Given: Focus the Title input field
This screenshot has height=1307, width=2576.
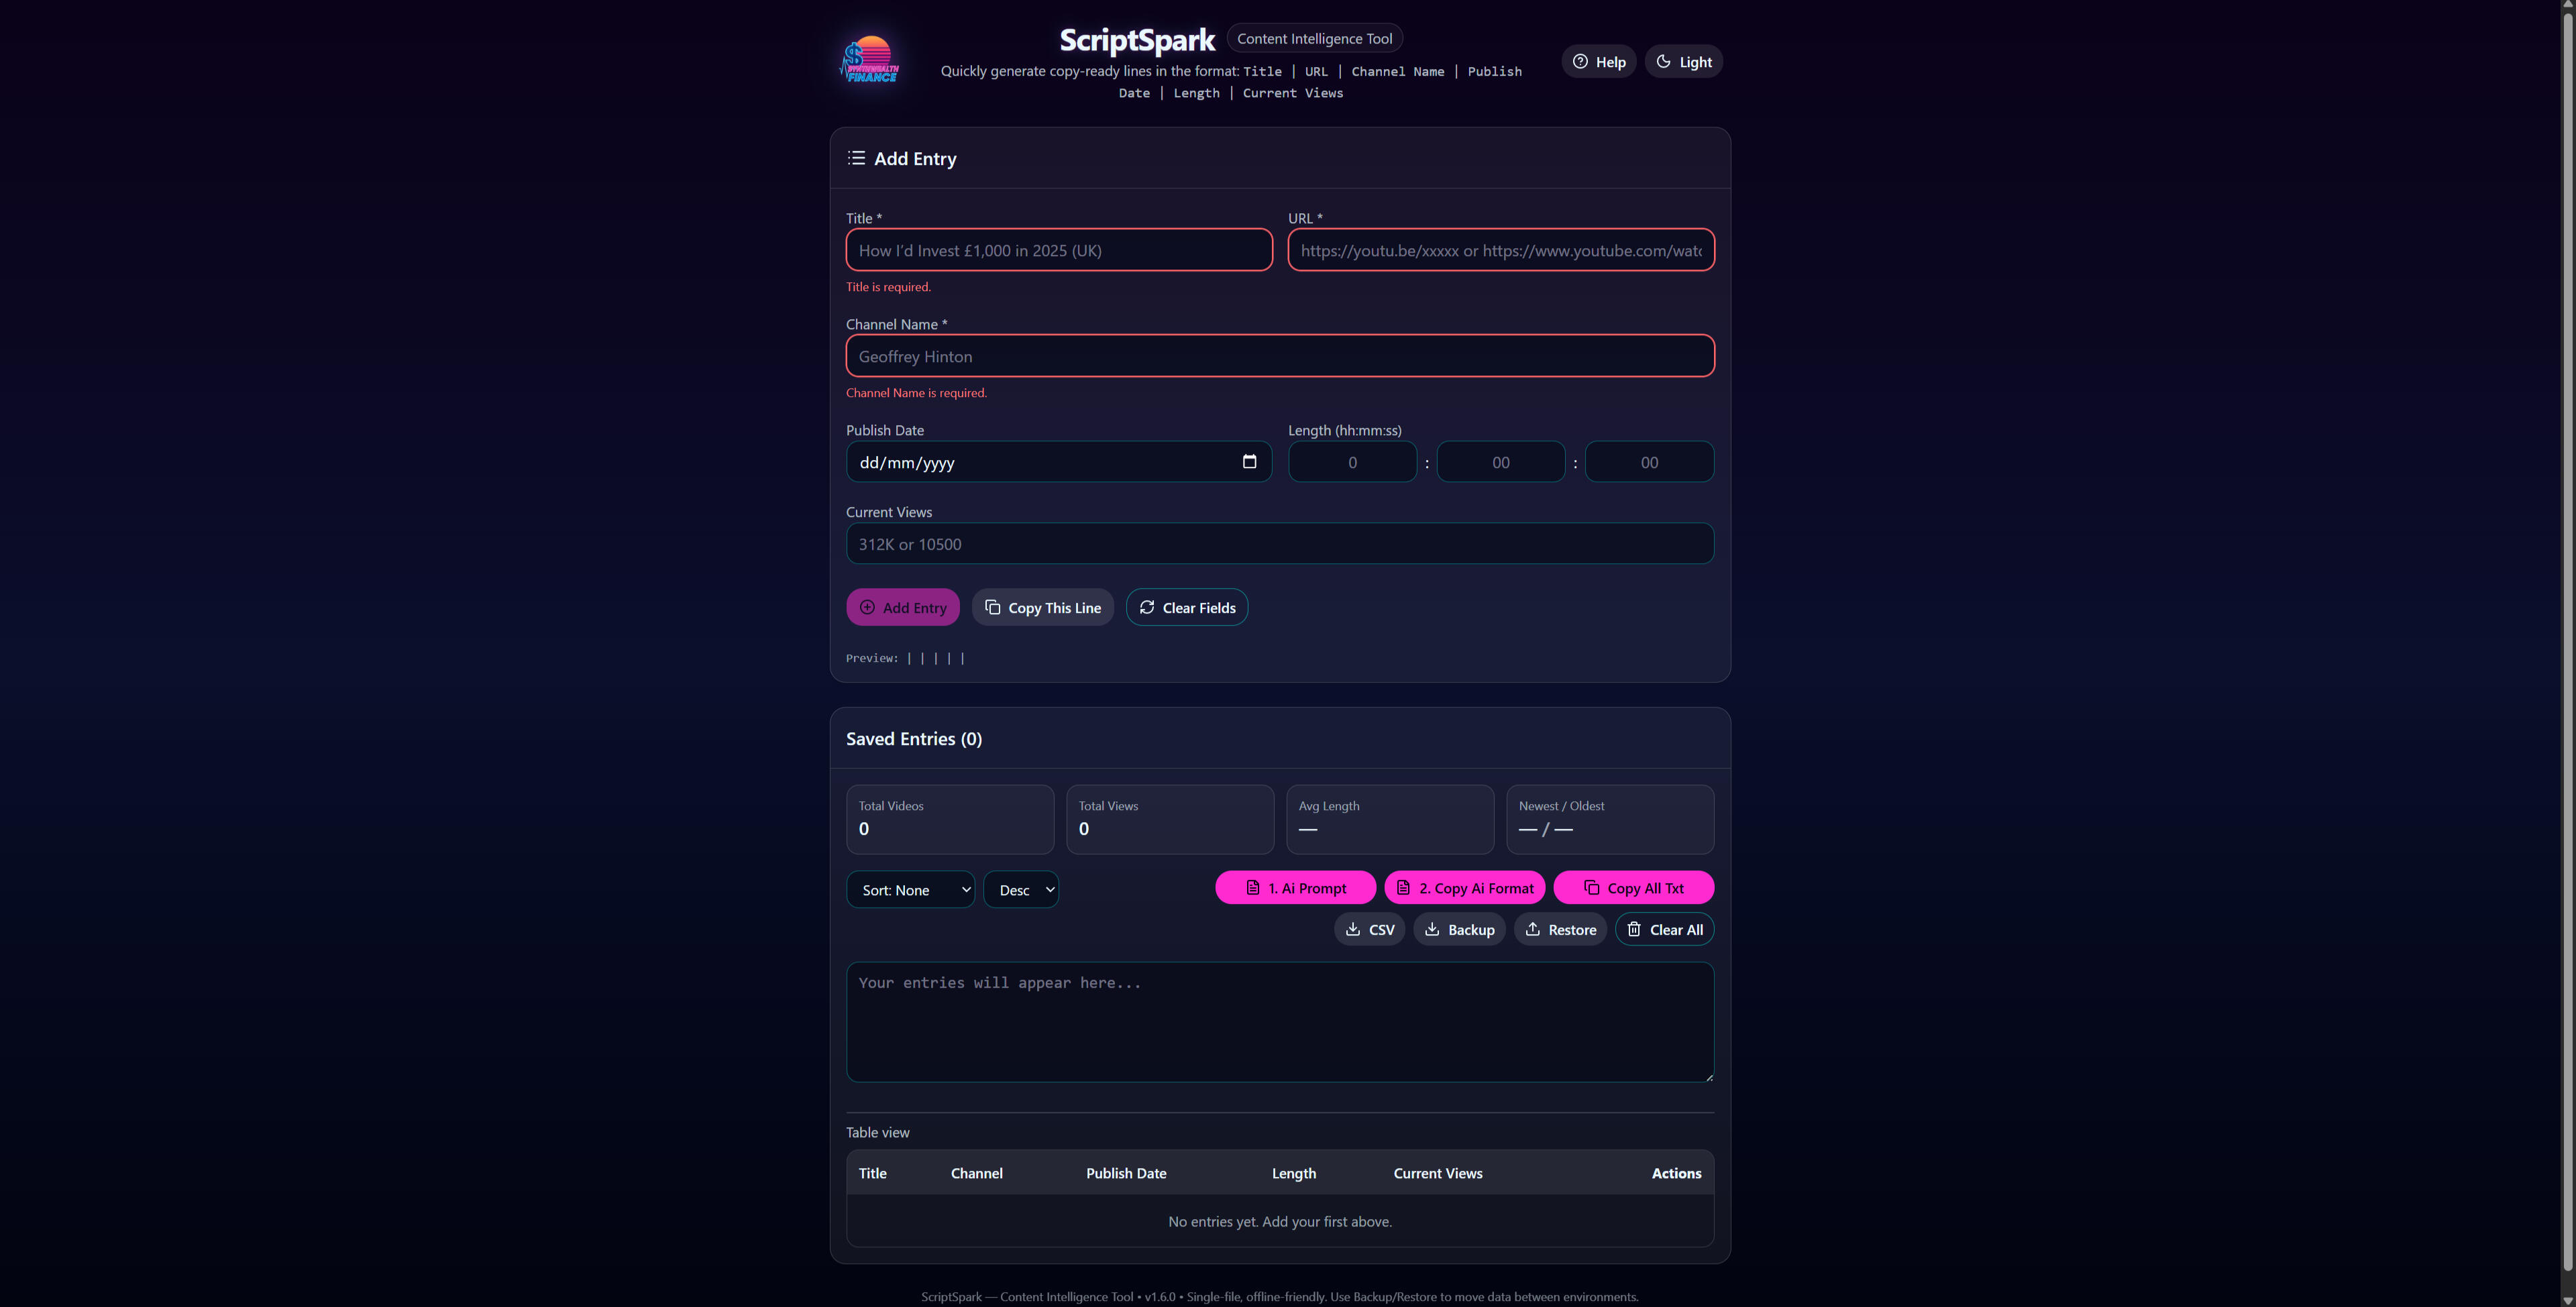Looking at the screenshot, I should pyautogui.click(x=1058, y=251).
